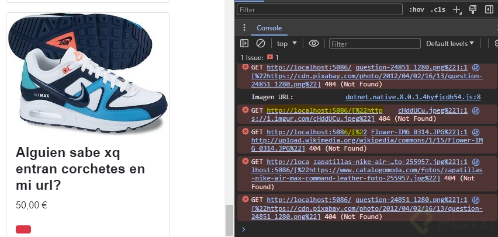This screenshot has height=237, width=498.
Task: Add a new style rule via plus icon
Action: [456, 10]
